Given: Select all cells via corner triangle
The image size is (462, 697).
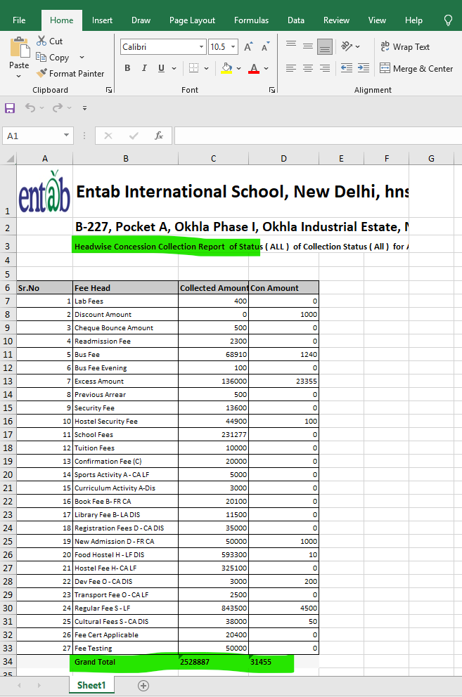Looking at the screenshot, I should coord(9,158).
